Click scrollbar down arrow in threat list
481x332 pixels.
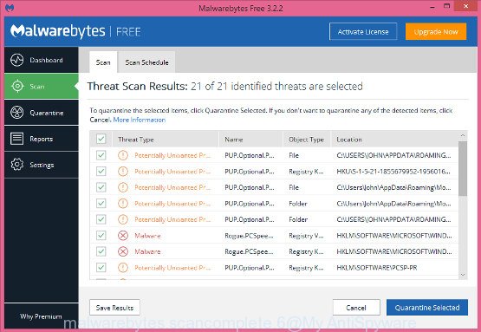click(463, 275)
